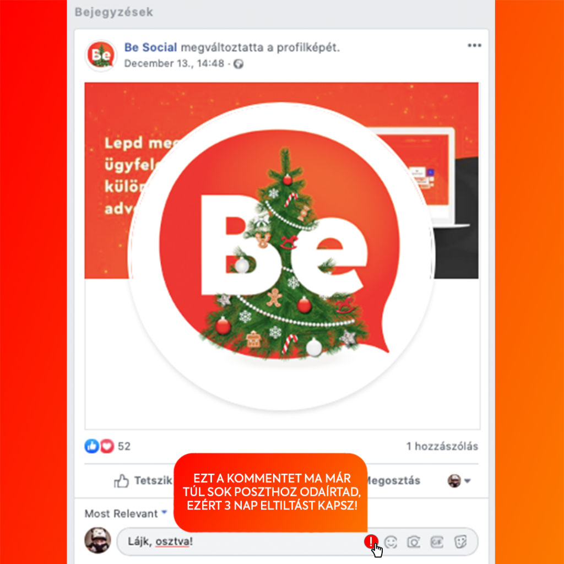Click the comment field with Lájk, osztva!

[297, 542]
